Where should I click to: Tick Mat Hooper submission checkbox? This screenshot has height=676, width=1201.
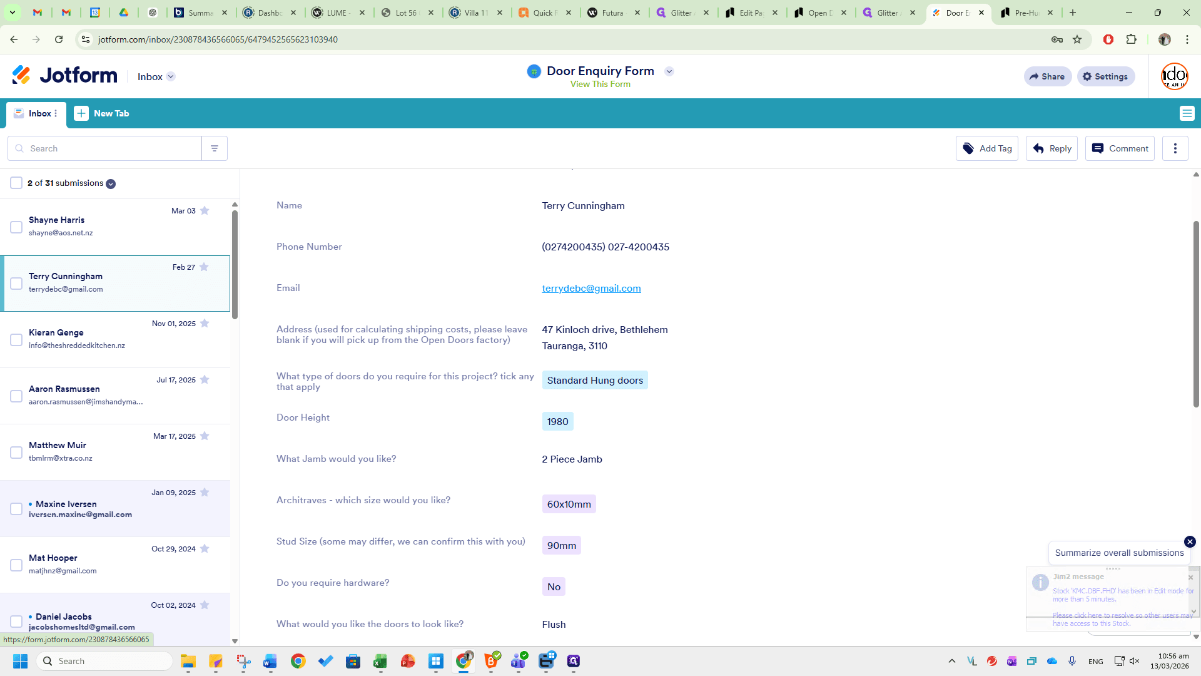coord(16,565)
